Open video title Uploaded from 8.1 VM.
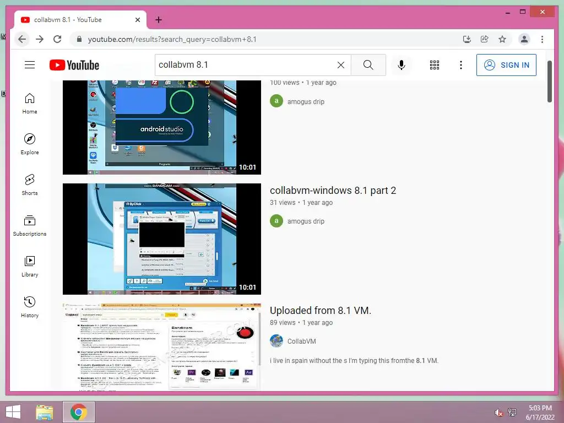This screenshot has width=564, height=423. click(x=321, y=311)
